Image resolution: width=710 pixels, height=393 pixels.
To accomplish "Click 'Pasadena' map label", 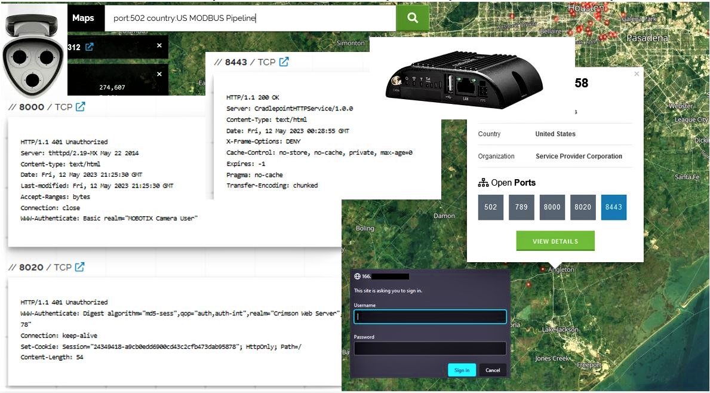I will click(647, 38).
